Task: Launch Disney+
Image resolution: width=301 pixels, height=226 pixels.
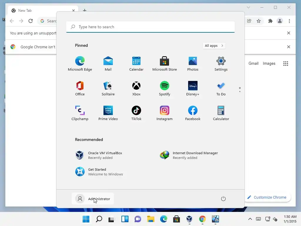Action: coord(193,88)
